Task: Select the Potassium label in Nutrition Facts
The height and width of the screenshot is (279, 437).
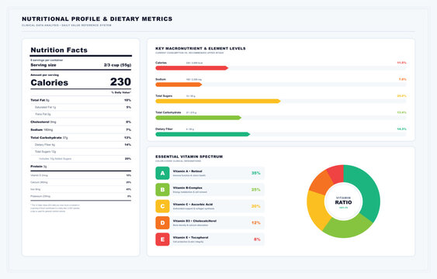Action: (x=40, y=196)
